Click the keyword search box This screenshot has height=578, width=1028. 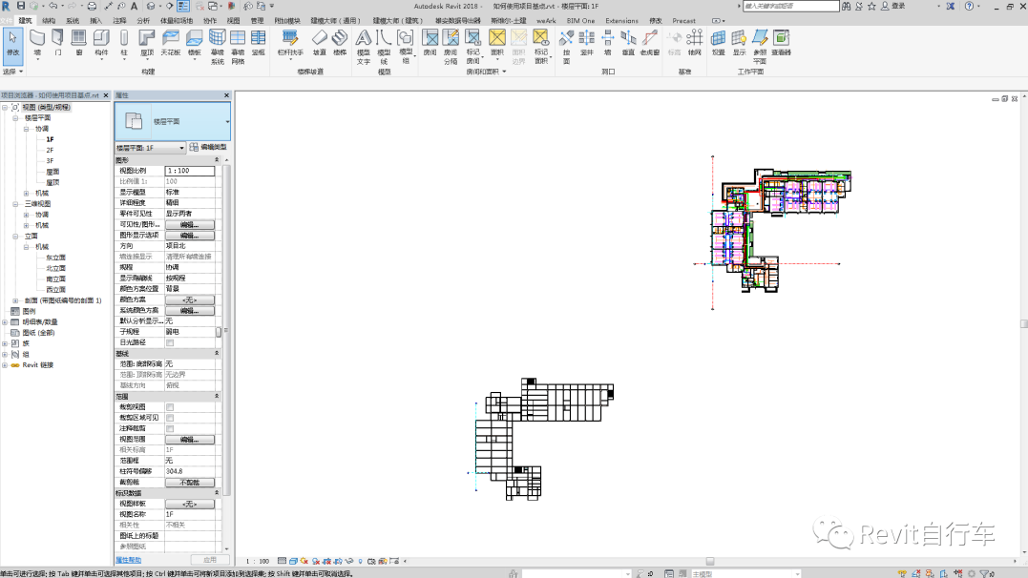pyautogui.click(x=790, y=6)
